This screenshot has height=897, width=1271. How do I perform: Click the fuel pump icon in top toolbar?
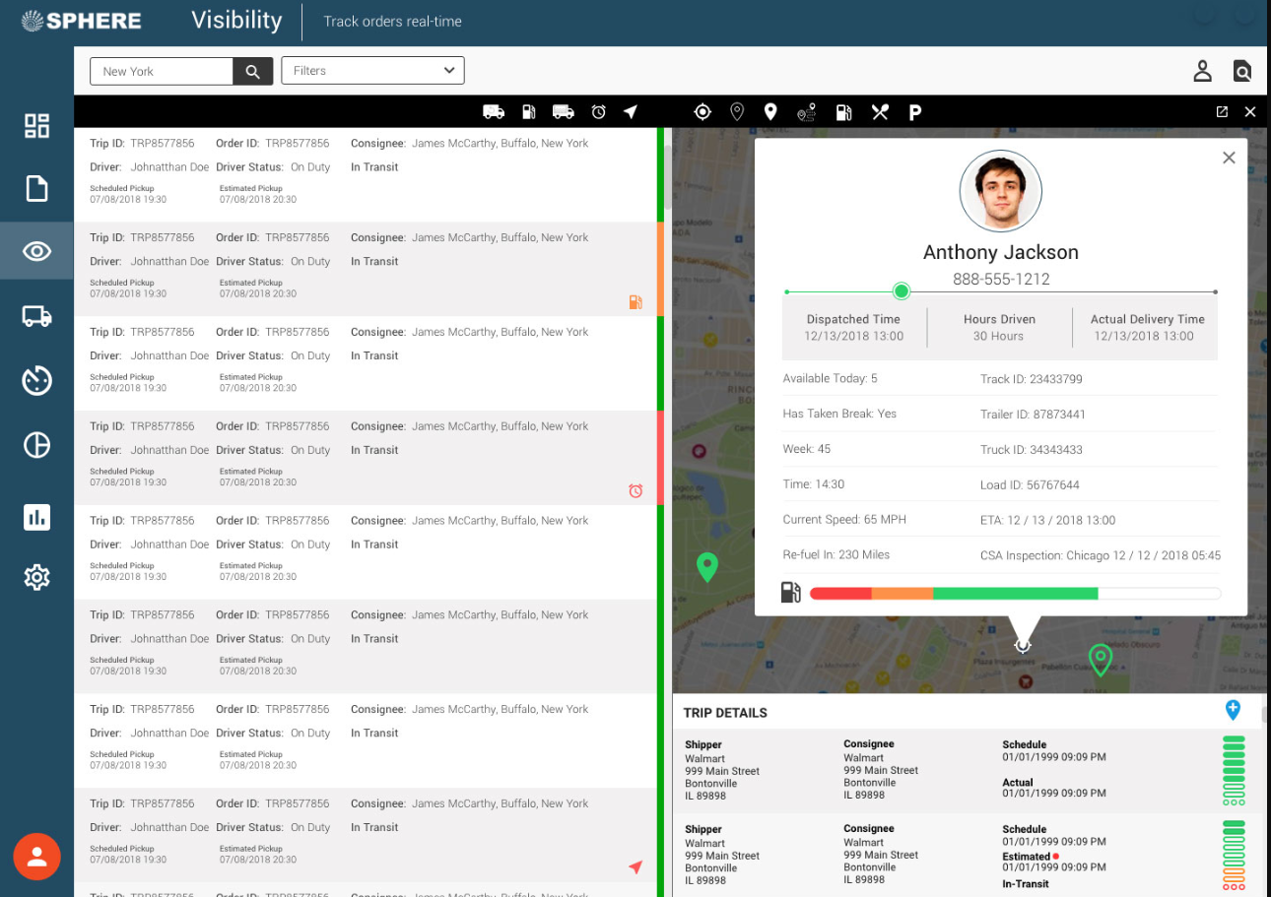[x=529, y=111]
